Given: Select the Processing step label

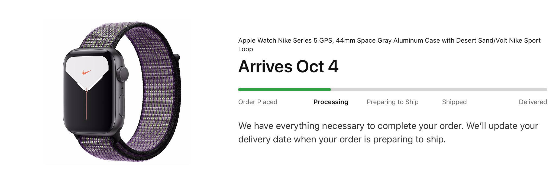Looking at the screenshot, I should click(x=331, y=102).
